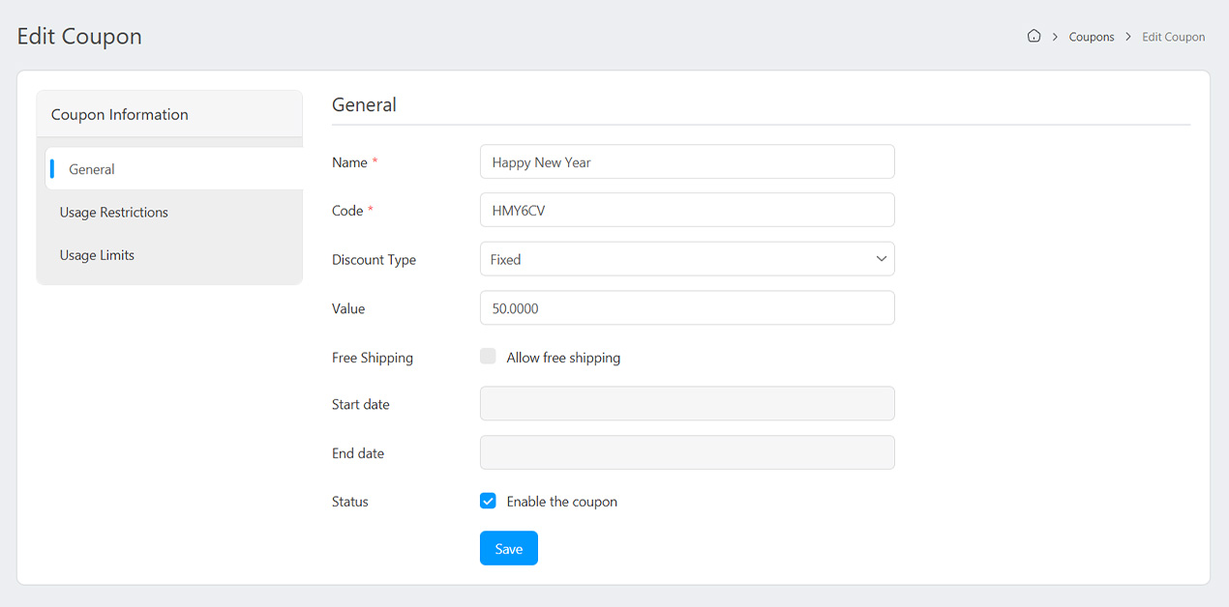Select the General tab in sidebar
This screenshot has width=1229, height=607.
[x=92, y=169]
